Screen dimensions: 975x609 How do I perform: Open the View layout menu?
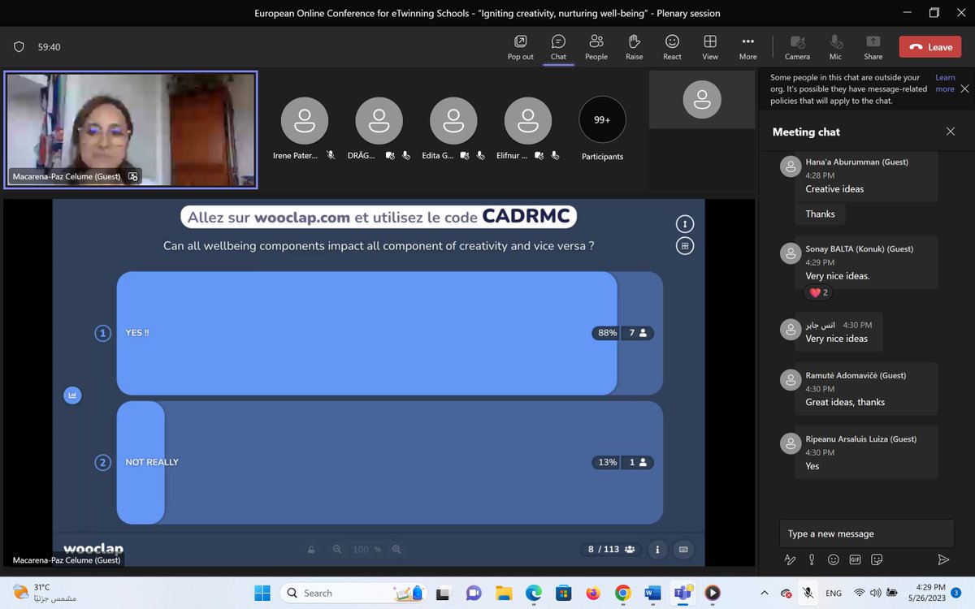pos(710,47)
